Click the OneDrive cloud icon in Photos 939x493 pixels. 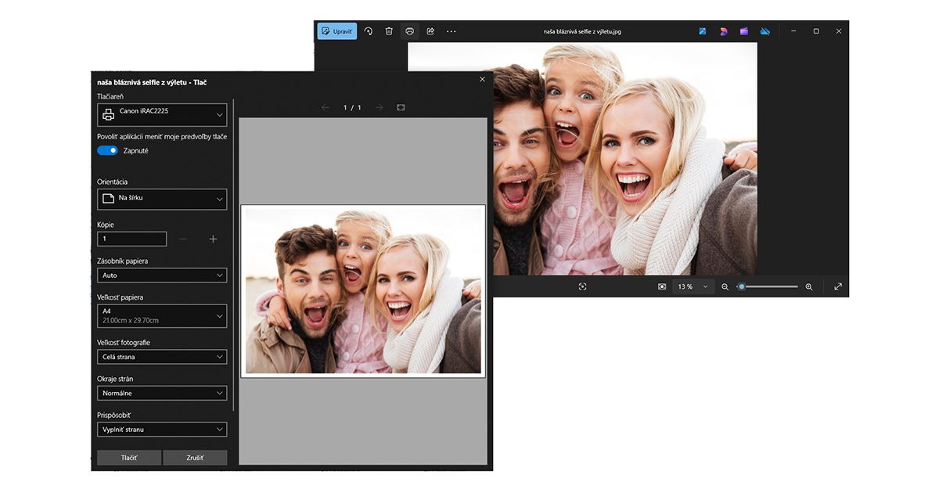click(765, 31)
